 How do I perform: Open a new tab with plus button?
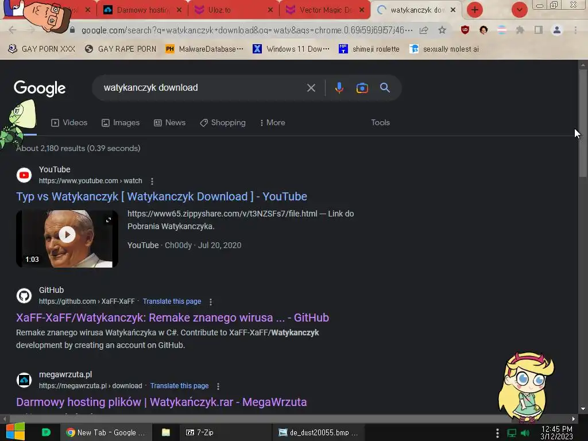pos(475,10)
